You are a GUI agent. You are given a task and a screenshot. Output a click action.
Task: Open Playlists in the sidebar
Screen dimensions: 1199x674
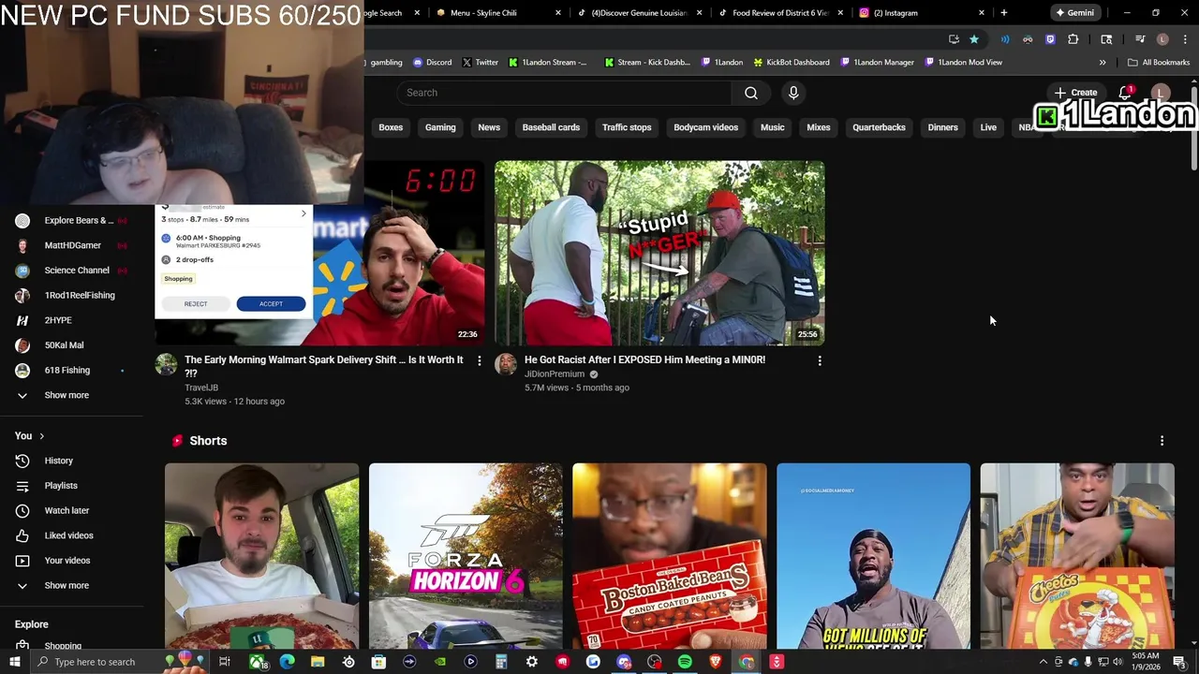tap(61, 486)
